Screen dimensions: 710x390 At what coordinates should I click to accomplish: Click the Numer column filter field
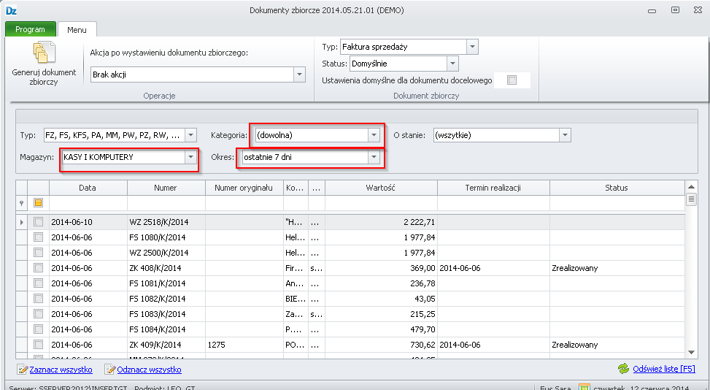coord(166,203)
